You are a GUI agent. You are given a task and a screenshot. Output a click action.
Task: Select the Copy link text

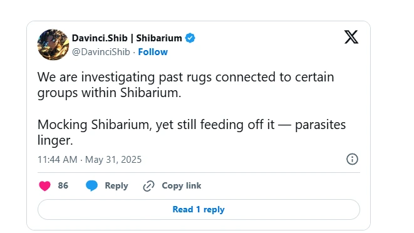(182, 186)
